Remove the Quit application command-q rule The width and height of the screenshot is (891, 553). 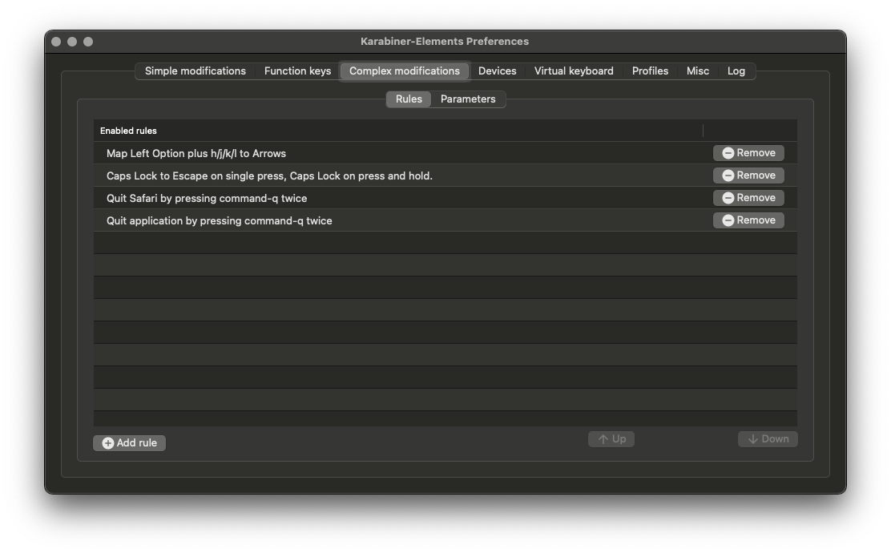click(x=748, y=220)
